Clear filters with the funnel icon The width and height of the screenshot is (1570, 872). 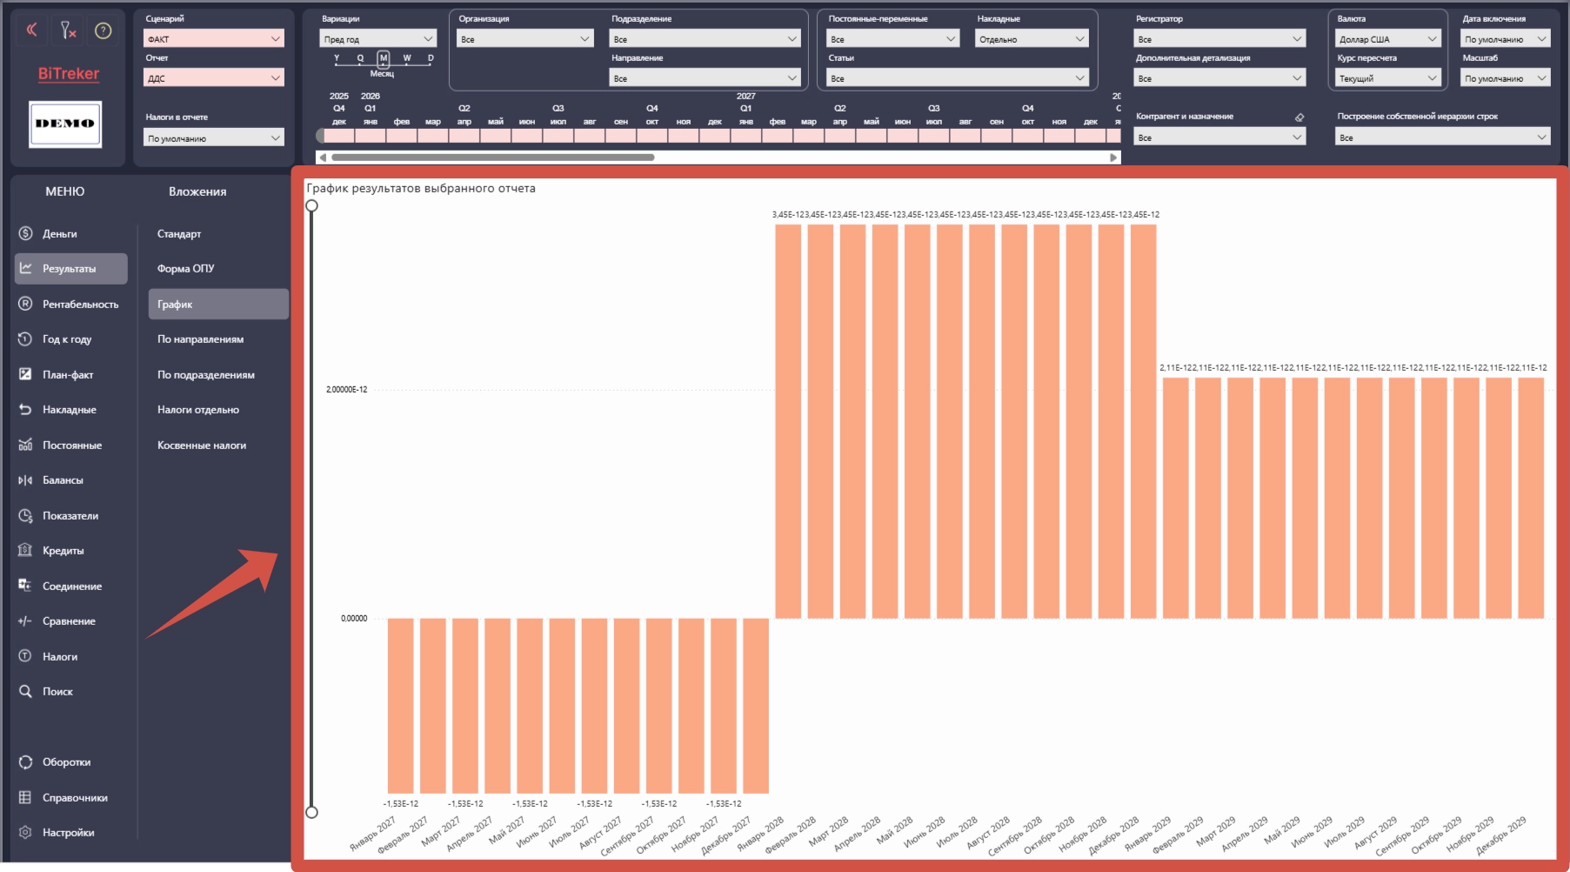coord(68,31)
